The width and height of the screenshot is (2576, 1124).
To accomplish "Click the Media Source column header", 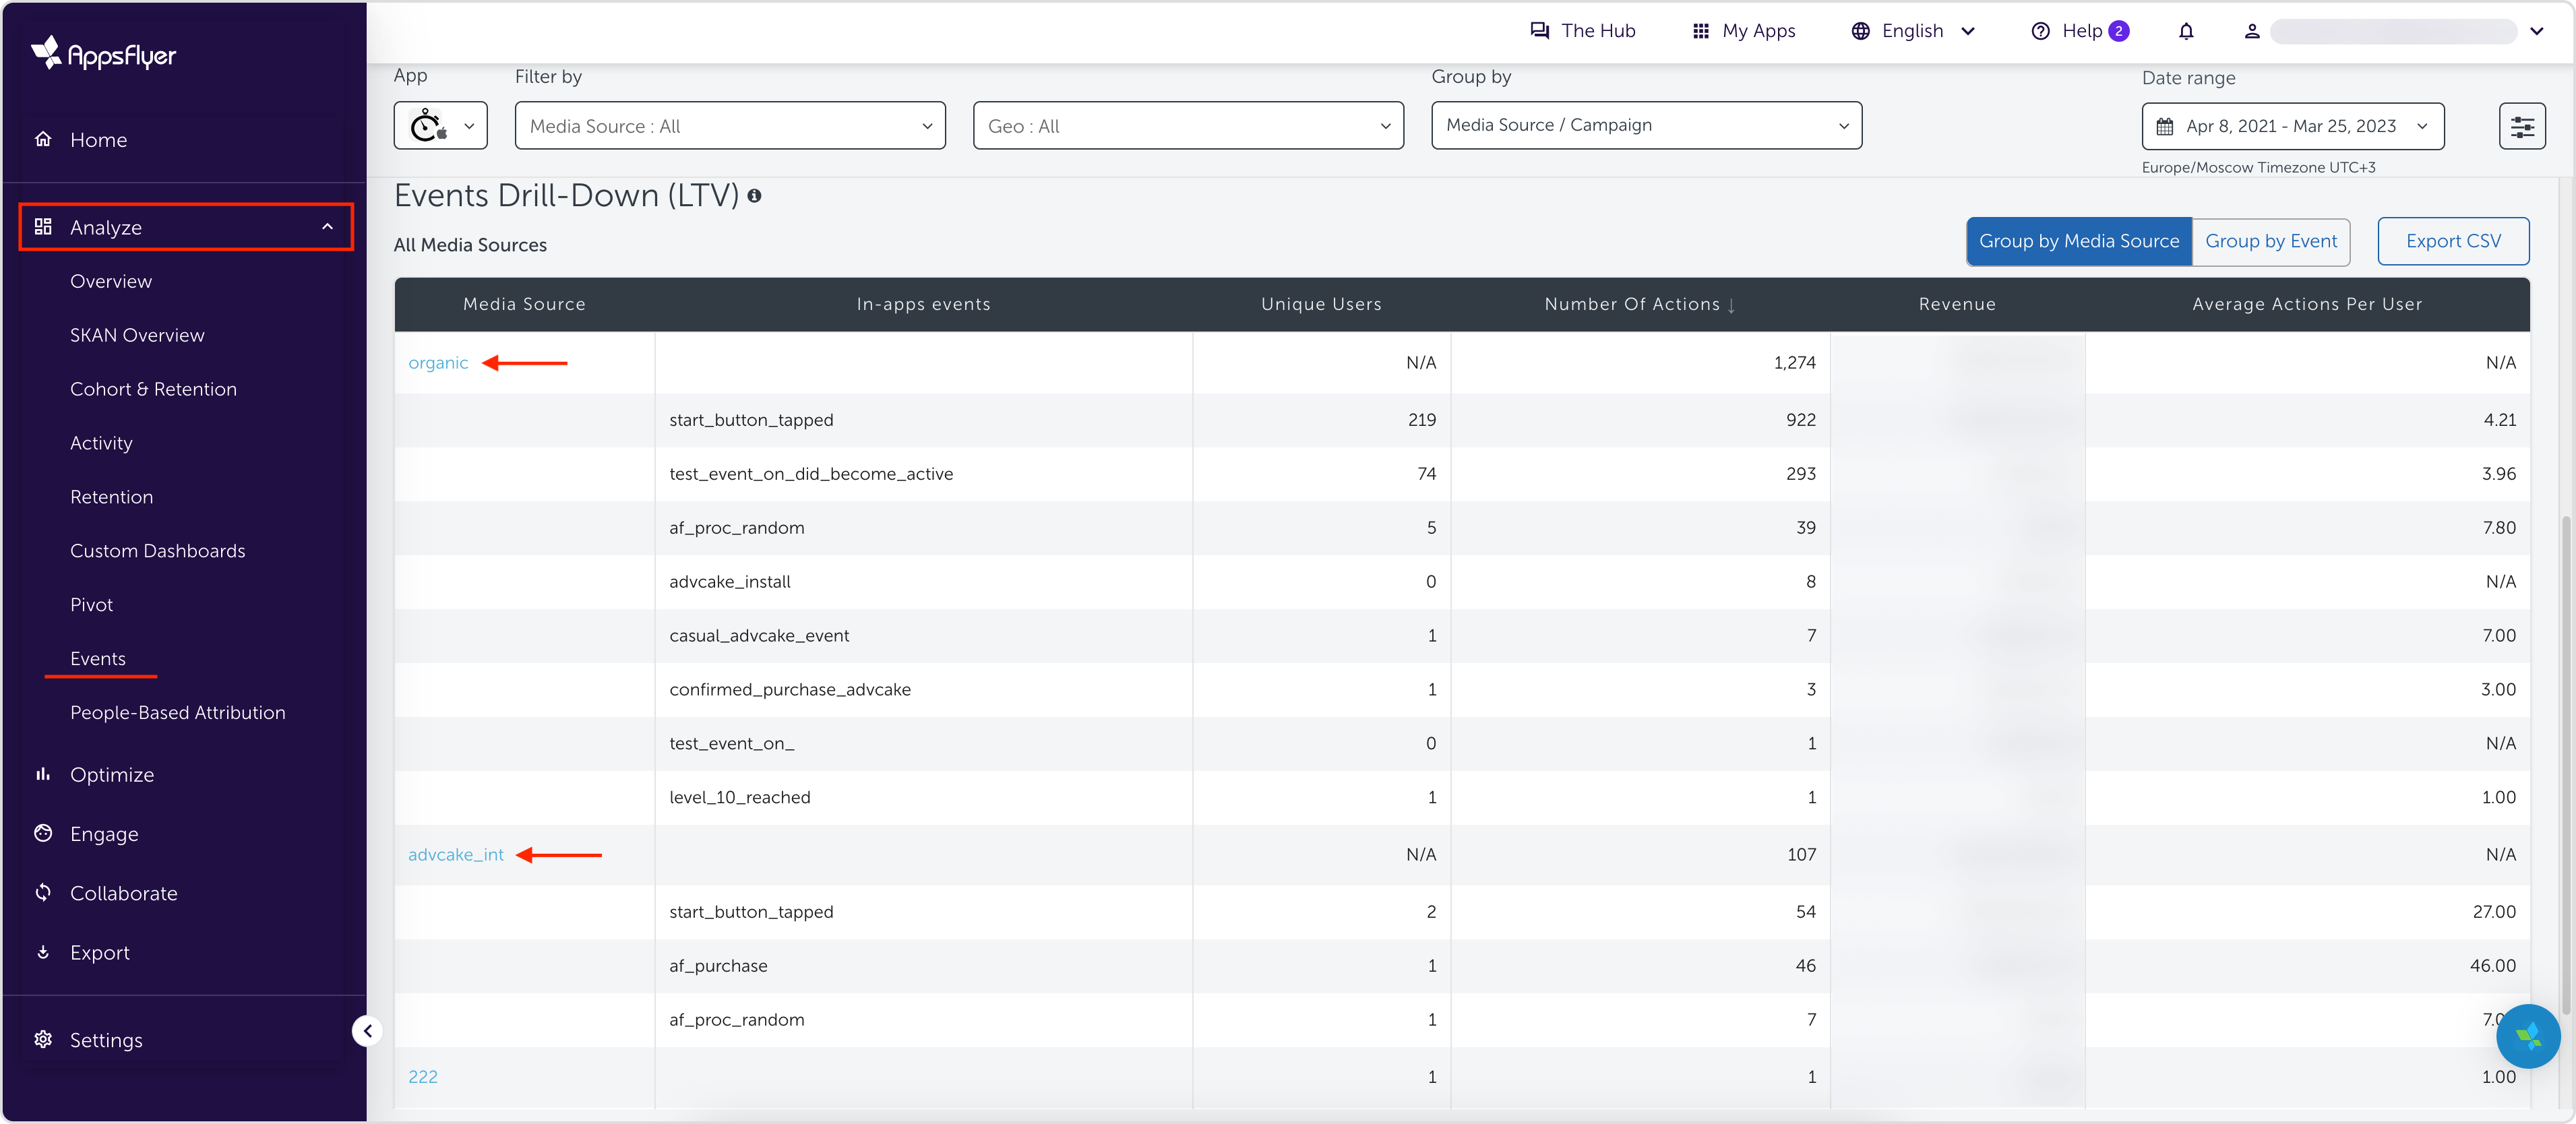I will click(x=524, y=304).
